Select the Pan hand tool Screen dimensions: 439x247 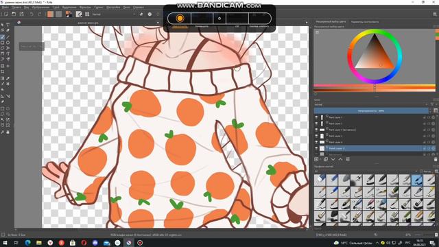click(x=8, y=132)
